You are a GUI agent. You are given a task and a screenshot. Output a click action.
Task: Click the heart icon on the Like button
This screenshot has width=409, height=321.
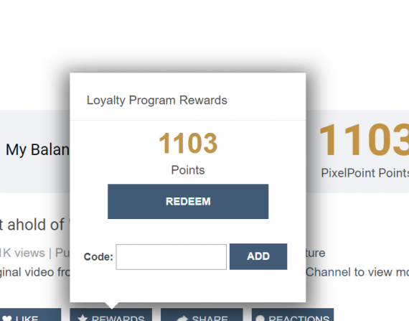tap(7, 319)
